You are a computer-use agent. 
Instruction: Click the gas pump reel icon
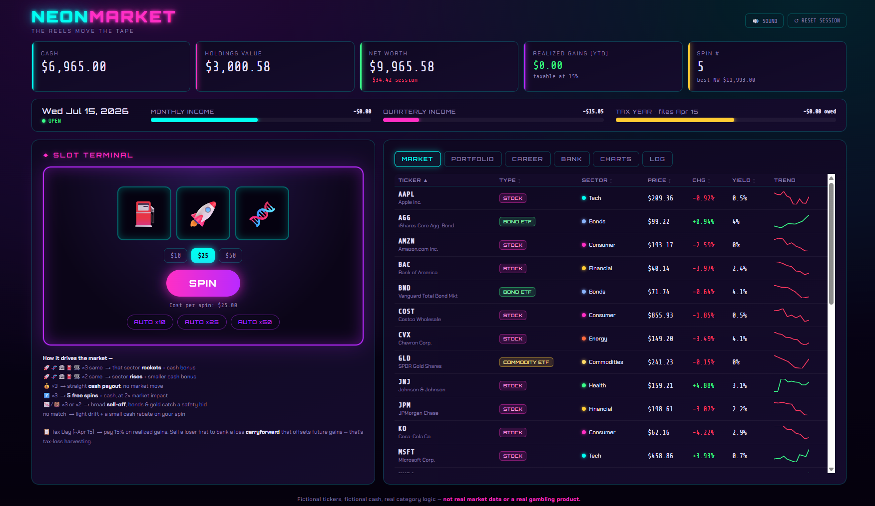tap(144, 213)
